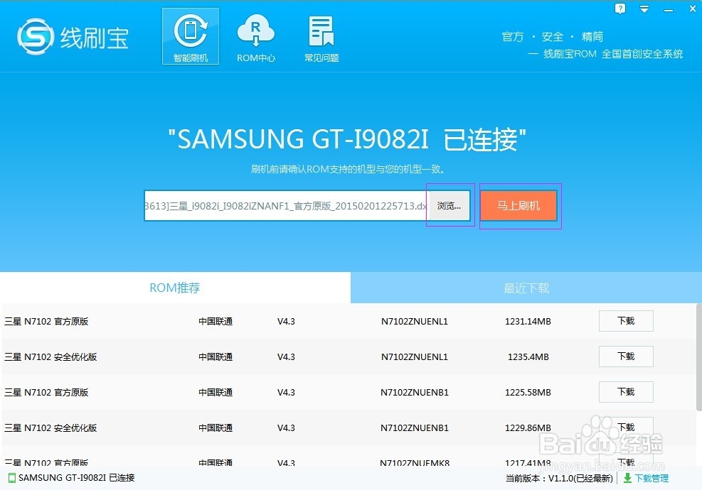Viewport: 702px width, 490px height.
Task: Click the phone connected icon in status bar
Action: coord(12,478)
